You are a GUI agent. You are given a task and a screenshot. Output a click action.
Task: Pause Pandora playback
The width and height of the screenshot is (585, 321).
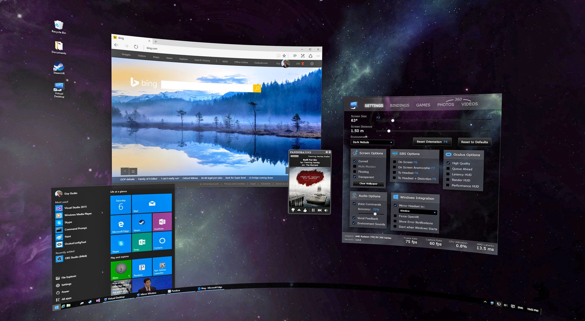(x=313, y=210)
